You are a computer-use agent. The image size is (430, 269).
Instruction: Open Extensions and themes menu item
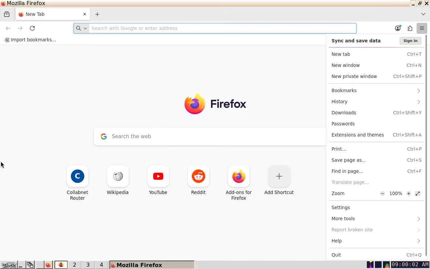point(376,135)
